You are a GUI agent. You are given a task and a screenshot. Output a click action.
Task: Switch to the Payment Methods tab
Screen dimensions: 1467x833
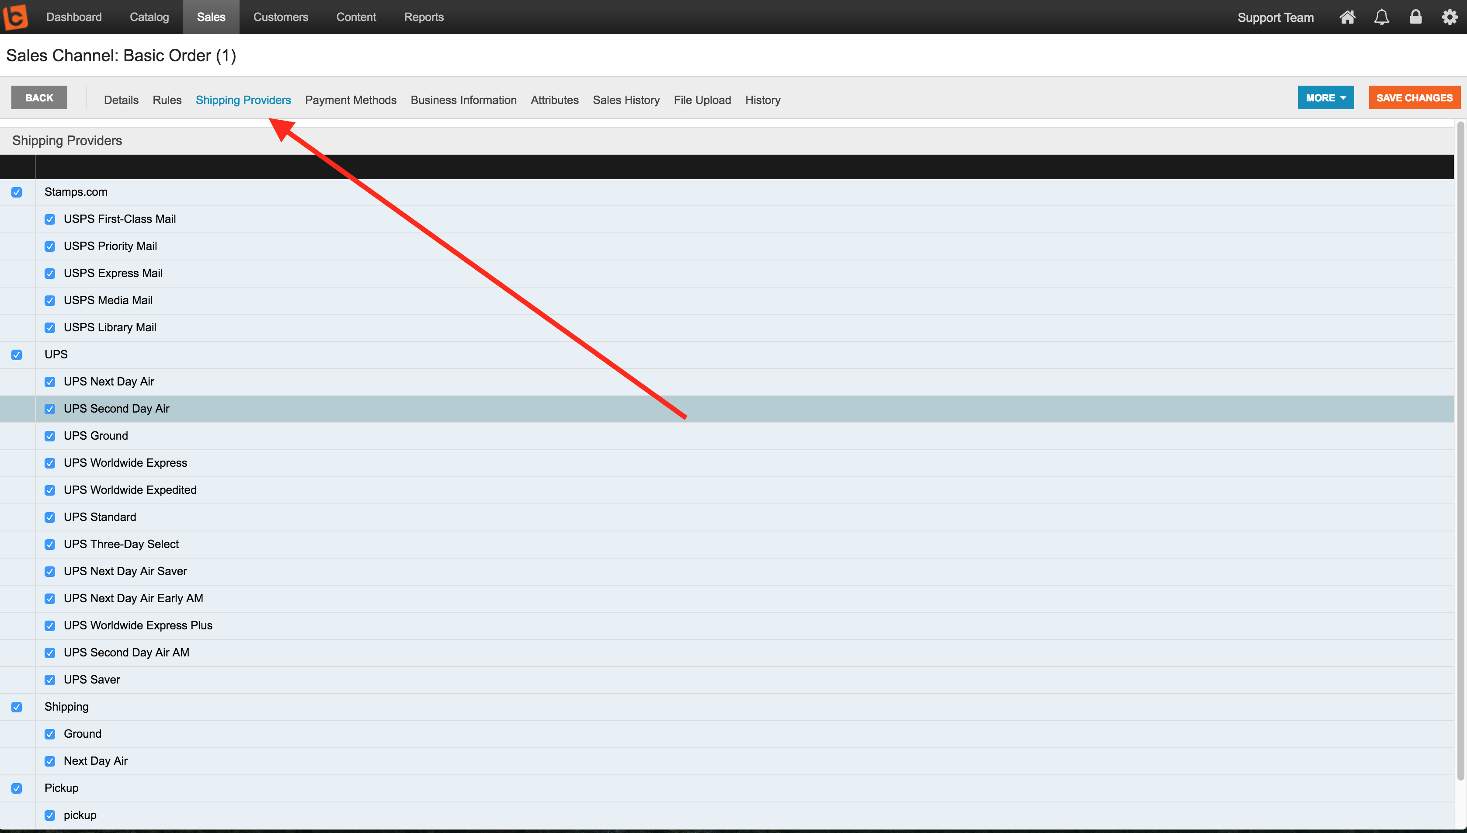click(x=351, y=100)
